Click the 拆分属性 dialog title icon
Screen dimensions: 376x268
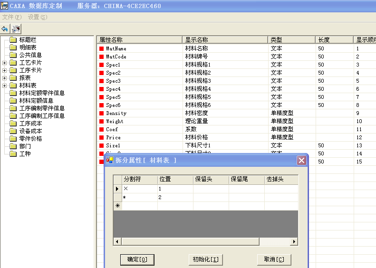(x=110, y=160)
